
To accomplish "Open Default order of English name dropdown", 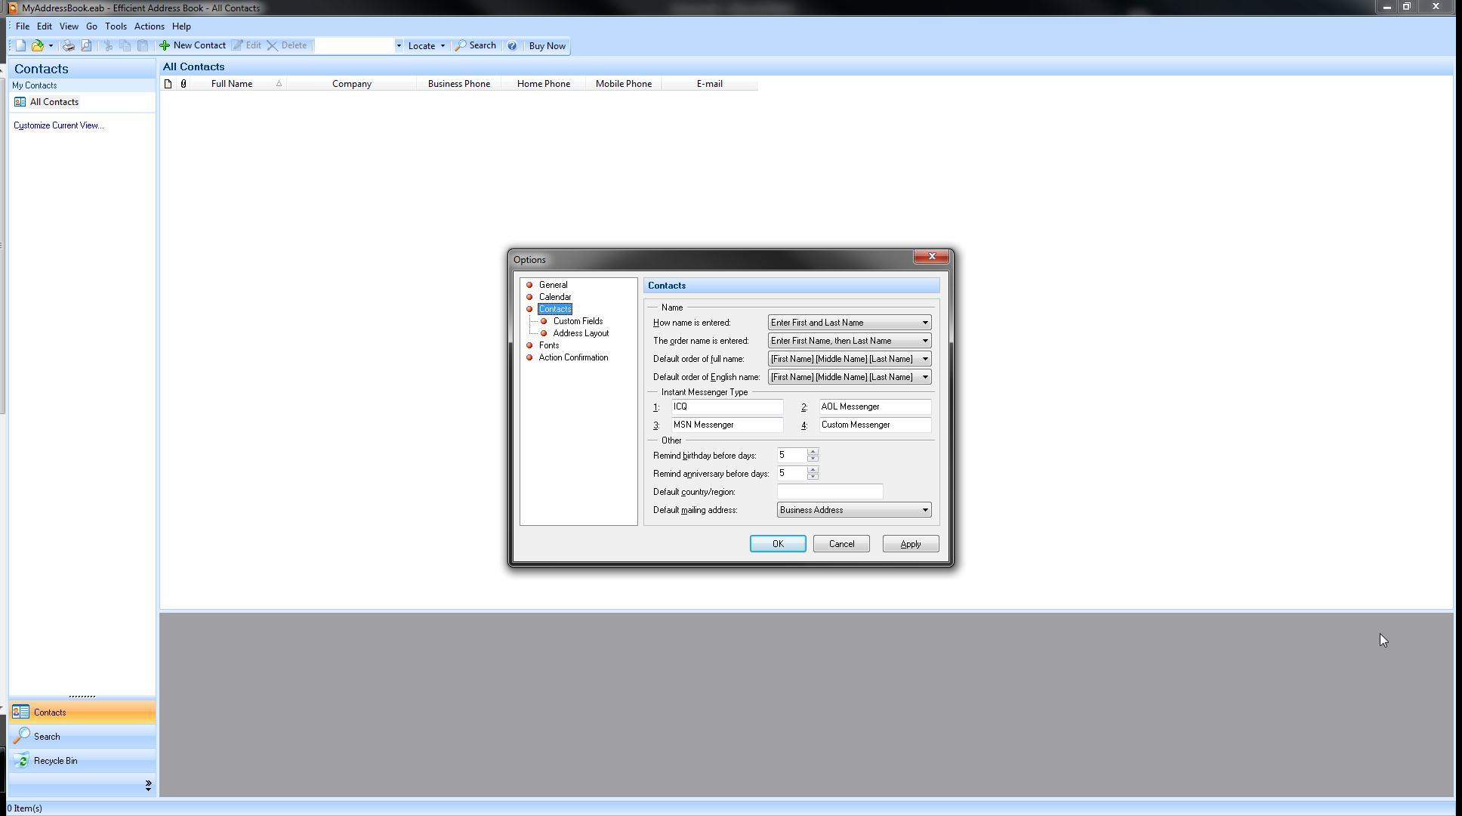I will coord(850,377).
